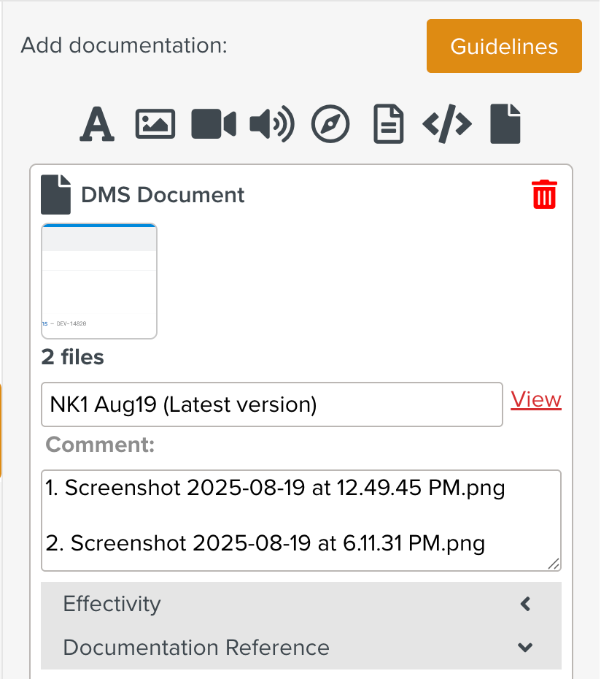Click the resize handle on the Comment box
Image resolution: width=601 pixels, height=679 pixels.
[x=554, y=564]
